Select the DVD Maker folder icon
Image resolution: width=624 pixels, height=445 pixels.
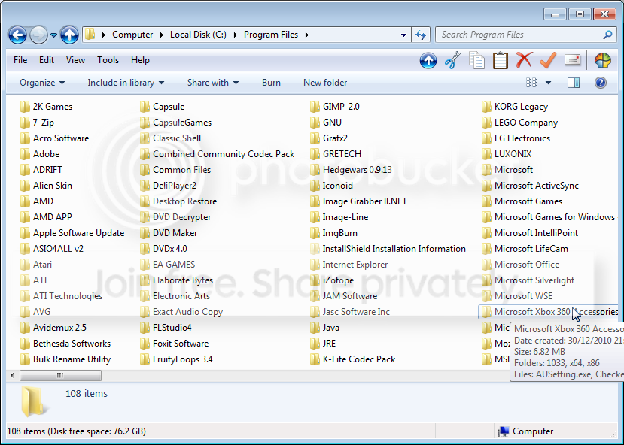coord(145,233)
